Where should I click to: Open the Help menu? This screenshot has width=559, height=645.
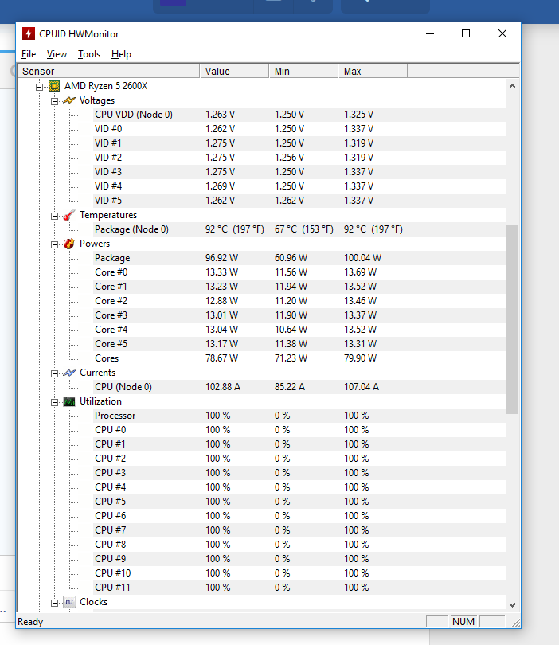(121, 54)
